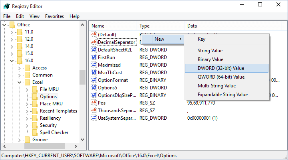Click the New context menu item
This screenshot has height=160, width=288.
[x=163, y=39]
